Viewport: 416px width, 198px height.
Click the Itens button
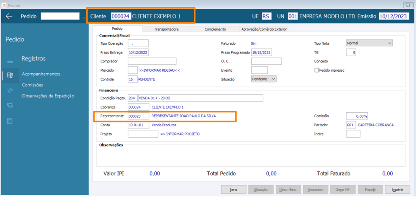pos(234,190)
